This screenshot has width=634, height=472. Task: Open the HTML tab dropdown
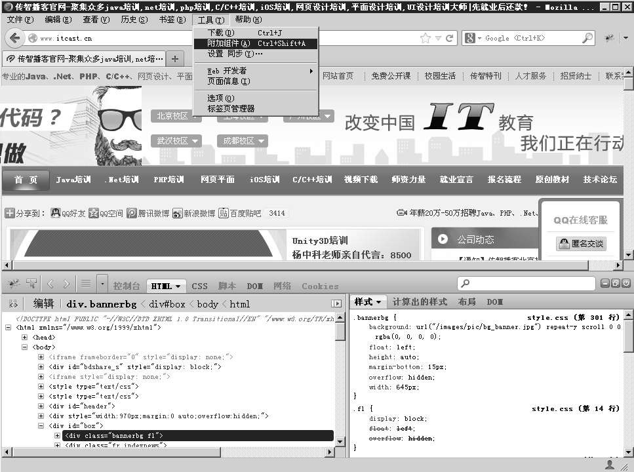pyautogui.click(x=178, y=286)
